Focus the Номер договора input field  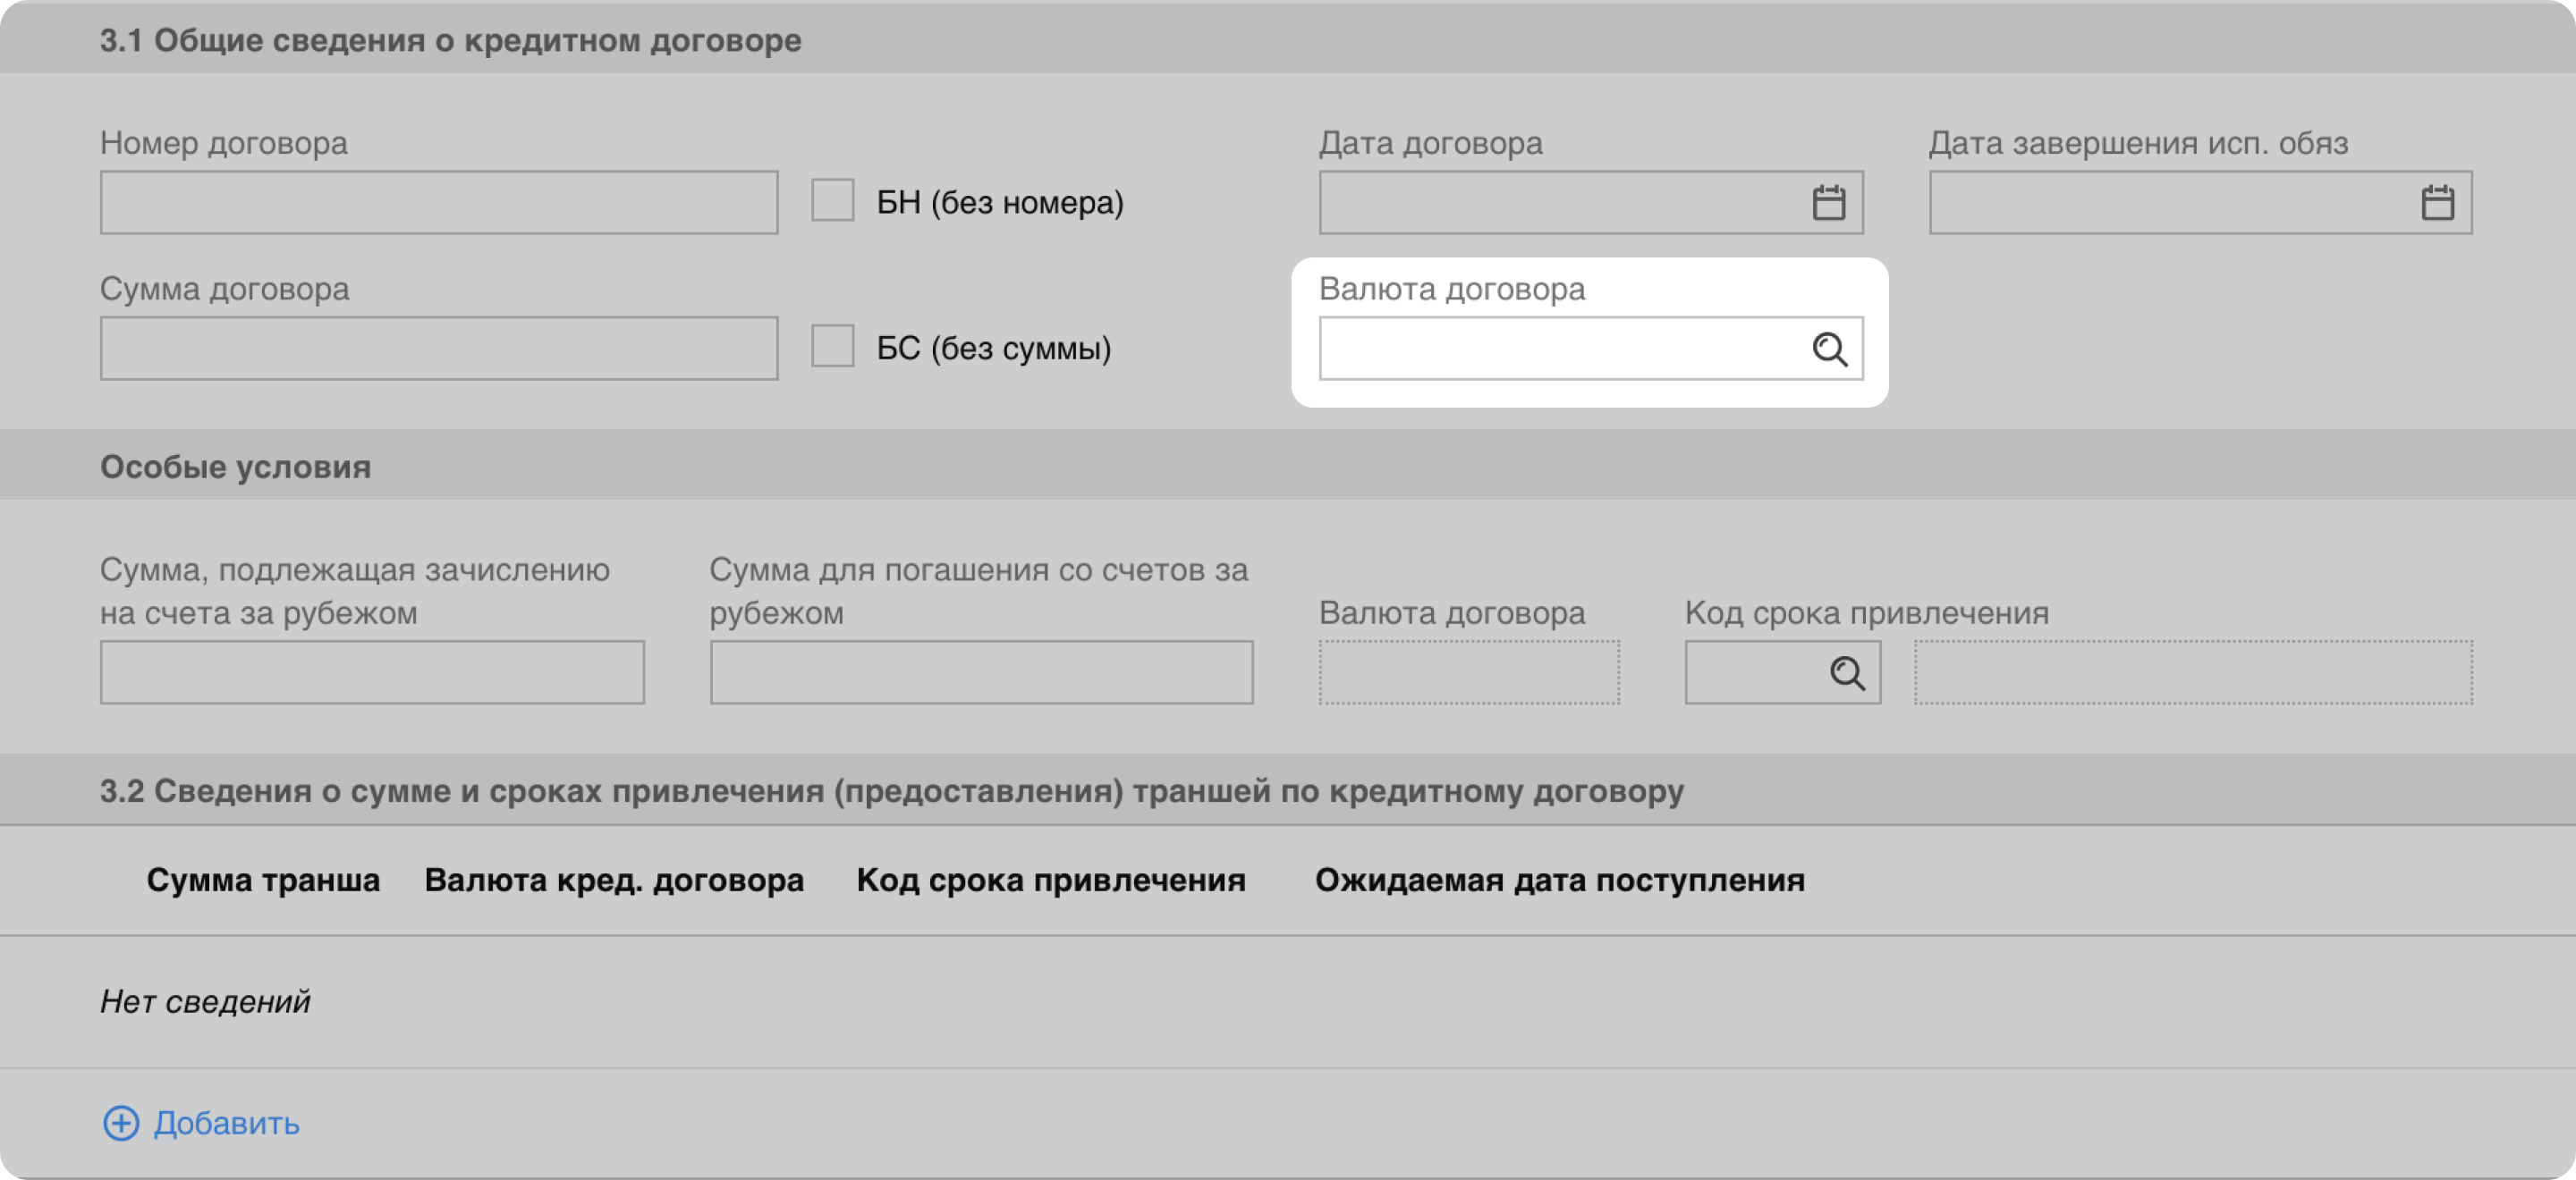tap(438, 203)
